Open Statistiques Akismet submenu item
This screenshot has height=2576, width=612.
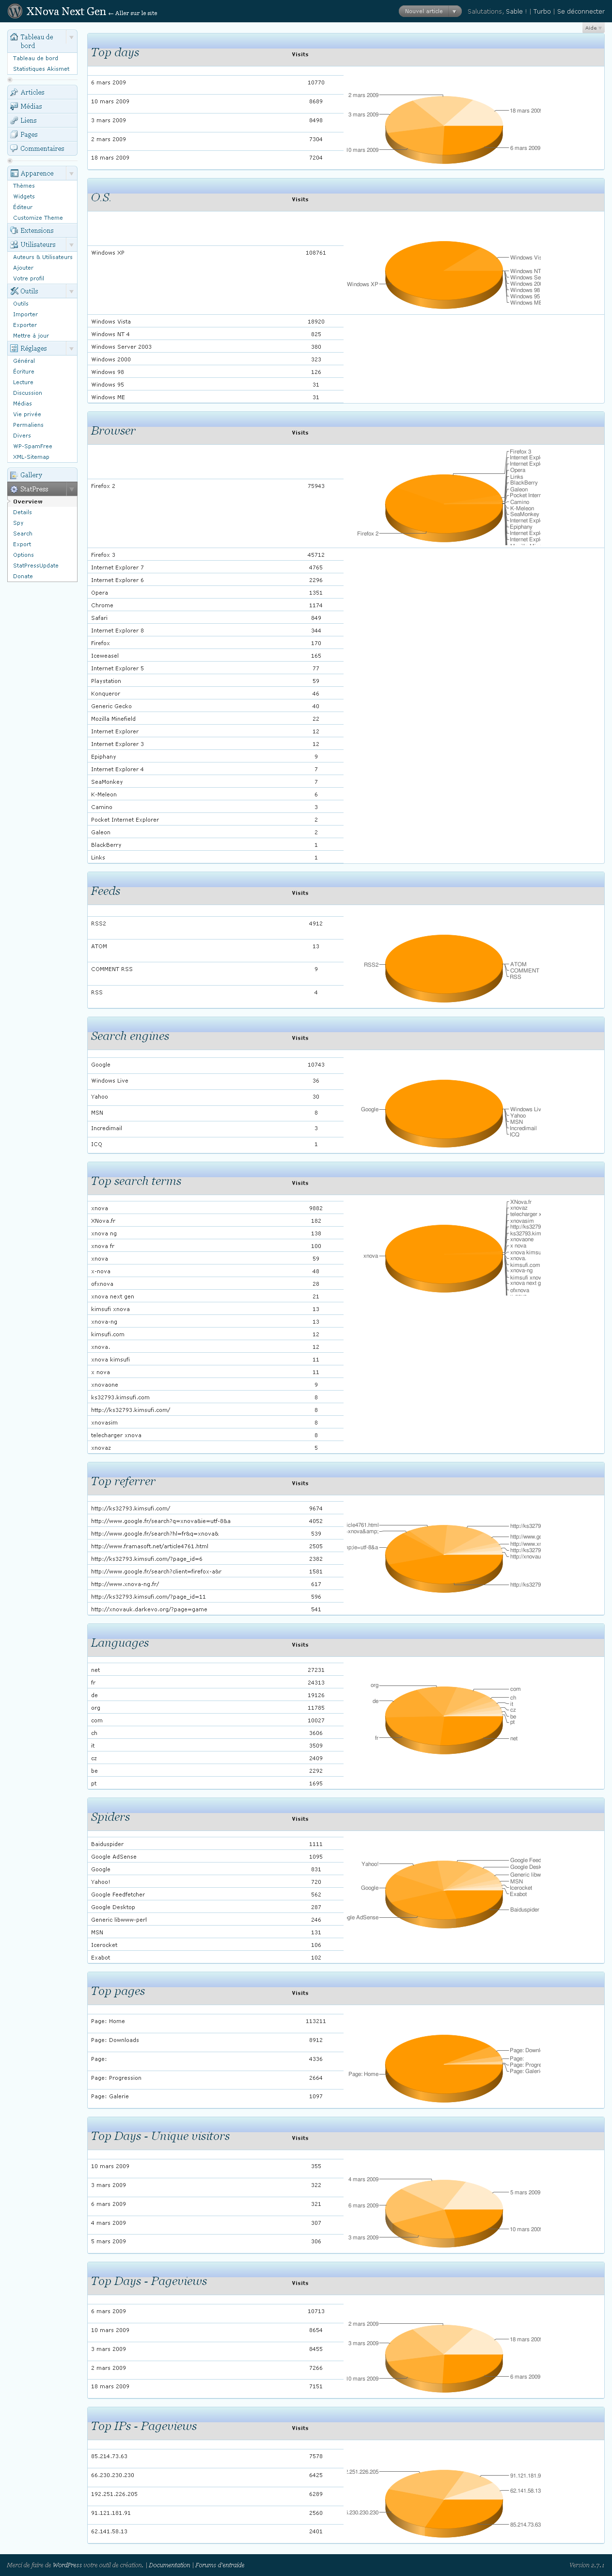tap(41, 69)
